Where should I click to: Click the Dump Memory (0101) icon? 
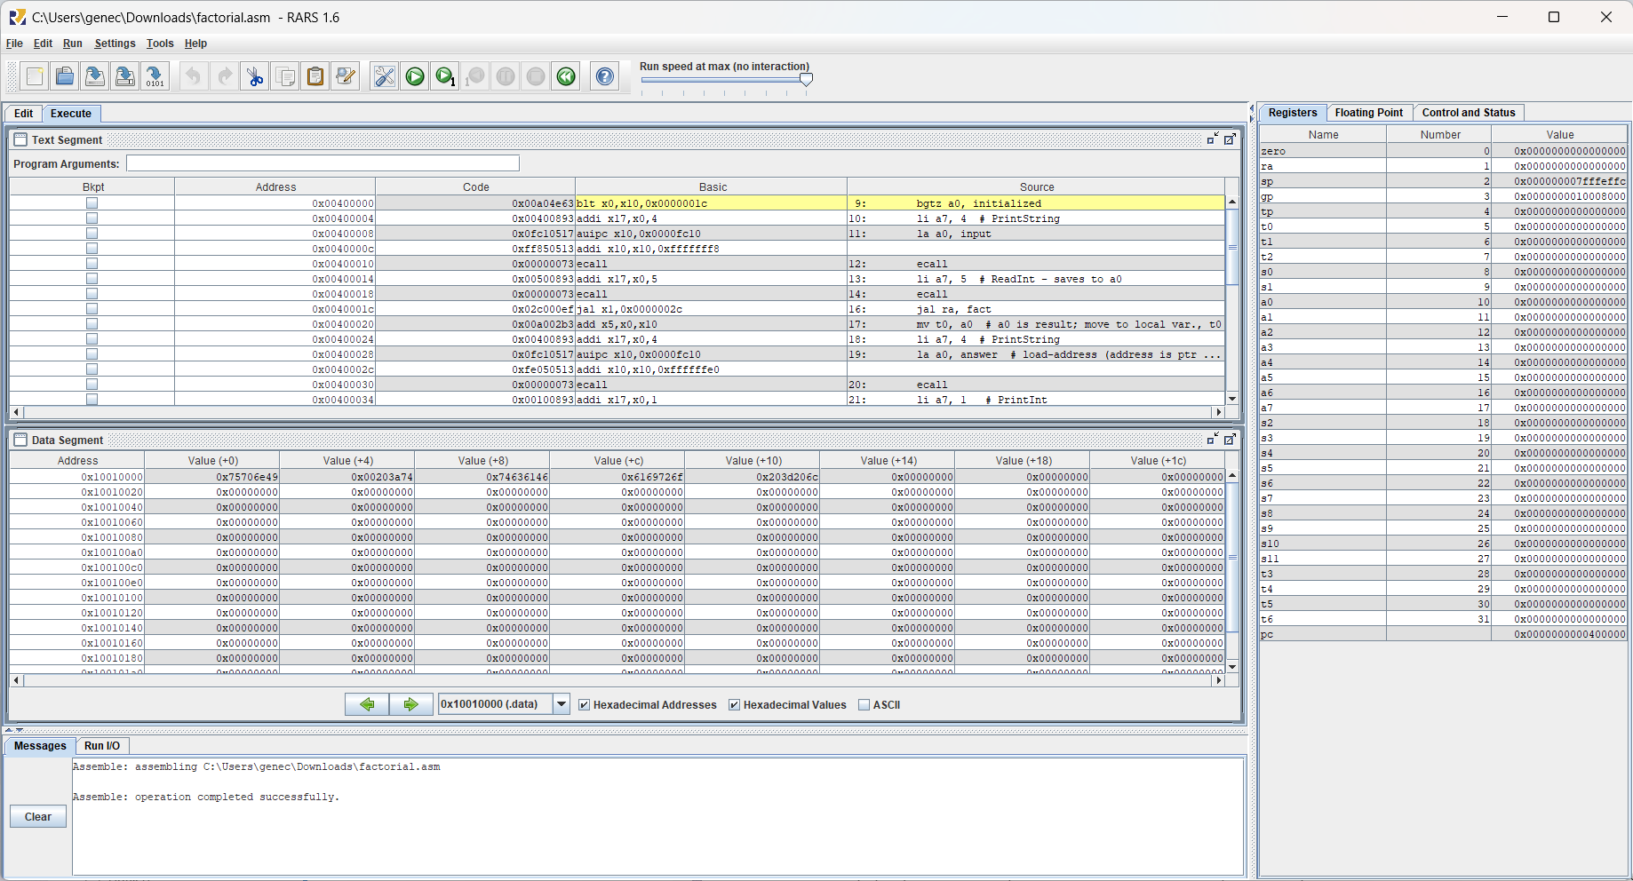pos(155,76)
